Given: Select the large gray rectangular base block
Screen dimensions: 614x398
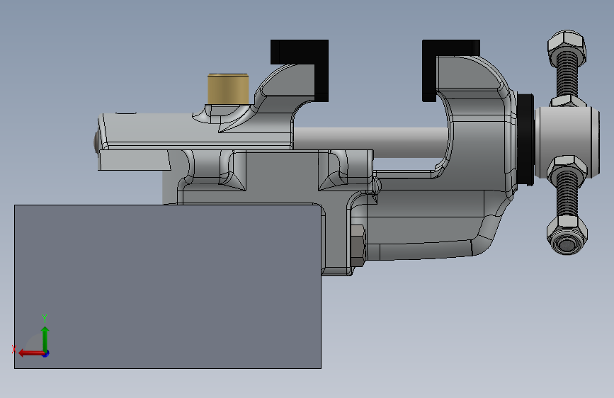Looking at the screenshot, I should pyautogui.click(x=168, y=286).
